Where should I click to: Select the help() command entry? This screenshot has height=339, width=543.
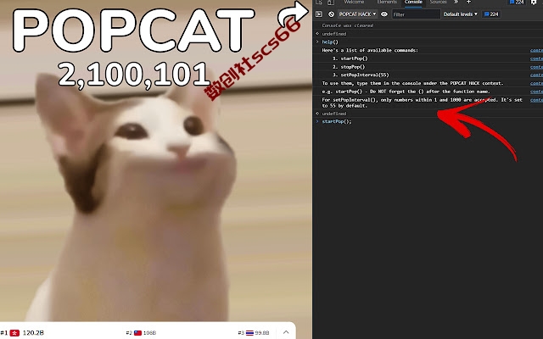[x=330, y=42]
